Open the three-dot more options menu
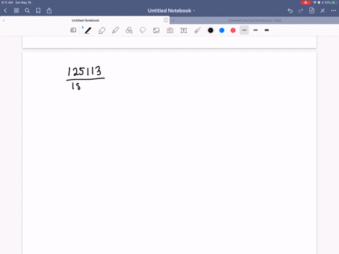The height and width of the screenshot is (254, 339). (333, 11)
